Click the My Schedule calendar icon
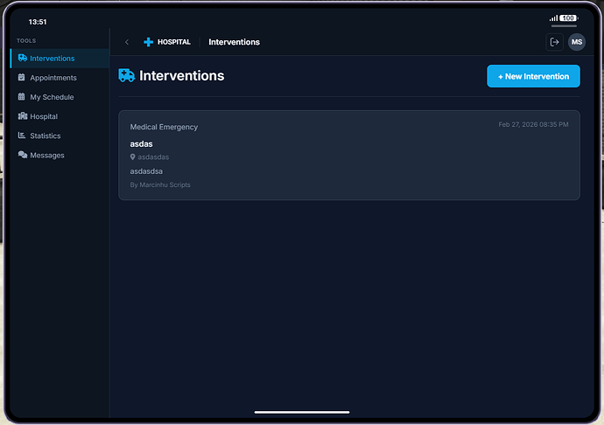Screen dimensions: 604x425 tap(22, 97)
